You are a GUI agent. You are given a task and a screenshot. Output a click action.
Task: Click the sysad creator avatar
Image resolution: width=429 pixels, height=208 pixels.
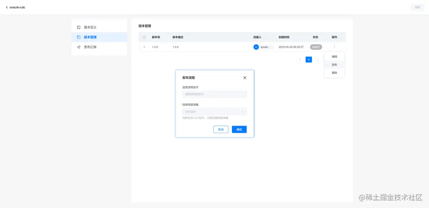tap(256, 47)
